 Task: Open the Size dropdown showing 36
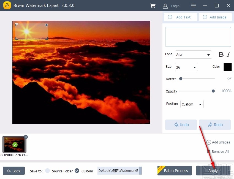pyautogui.click(x=186, y=67)
